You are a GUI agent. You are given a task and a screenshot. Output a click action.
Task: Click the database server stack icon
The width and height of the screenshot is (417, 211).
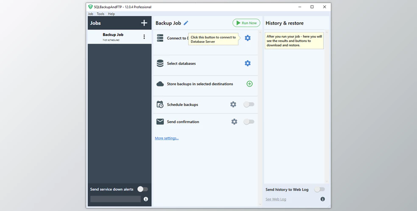[x=160, y=38]
